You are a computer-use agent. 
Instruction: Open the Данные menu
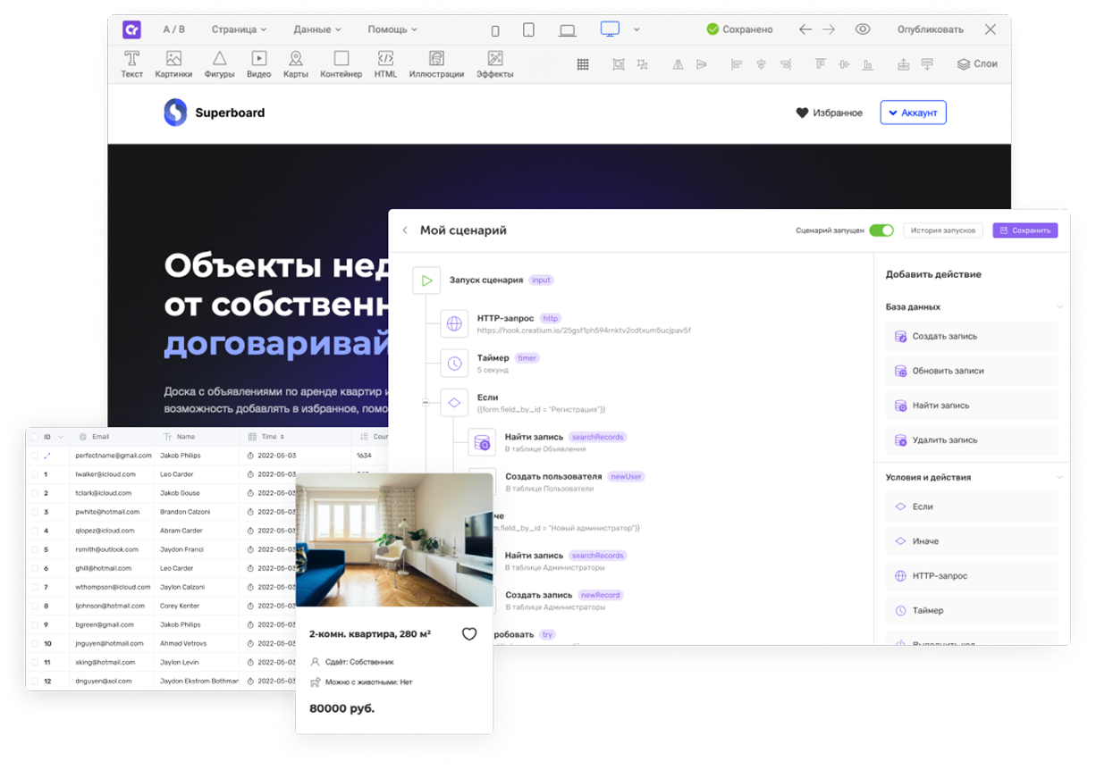(x=317, y=29)
